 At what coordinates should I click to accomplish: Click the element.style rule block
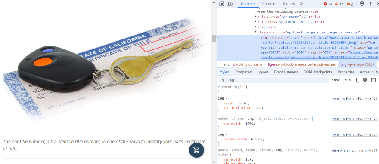[297, 89]
